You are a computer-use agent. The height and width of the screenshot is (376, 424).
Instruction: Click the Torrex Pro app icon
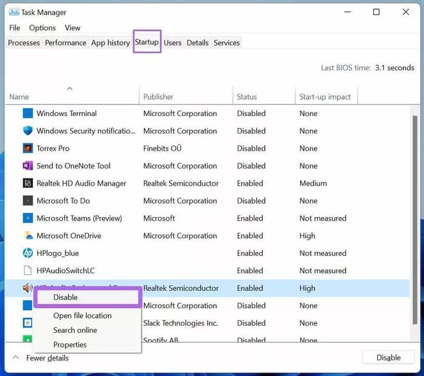pyautogui.click(x=28, y=148)
